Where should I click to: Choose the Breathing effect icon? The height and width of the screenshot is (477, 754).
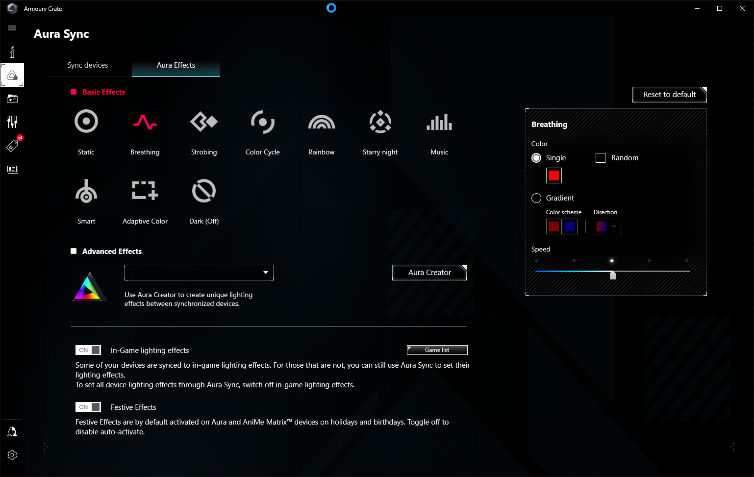(x=145, y=122)
